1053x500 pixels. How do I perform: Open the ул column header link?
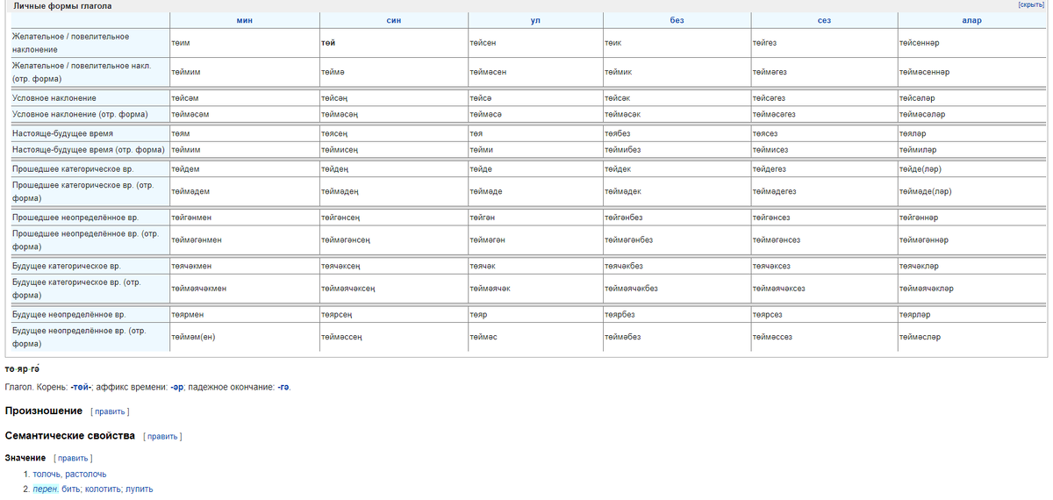coord(535,20)
